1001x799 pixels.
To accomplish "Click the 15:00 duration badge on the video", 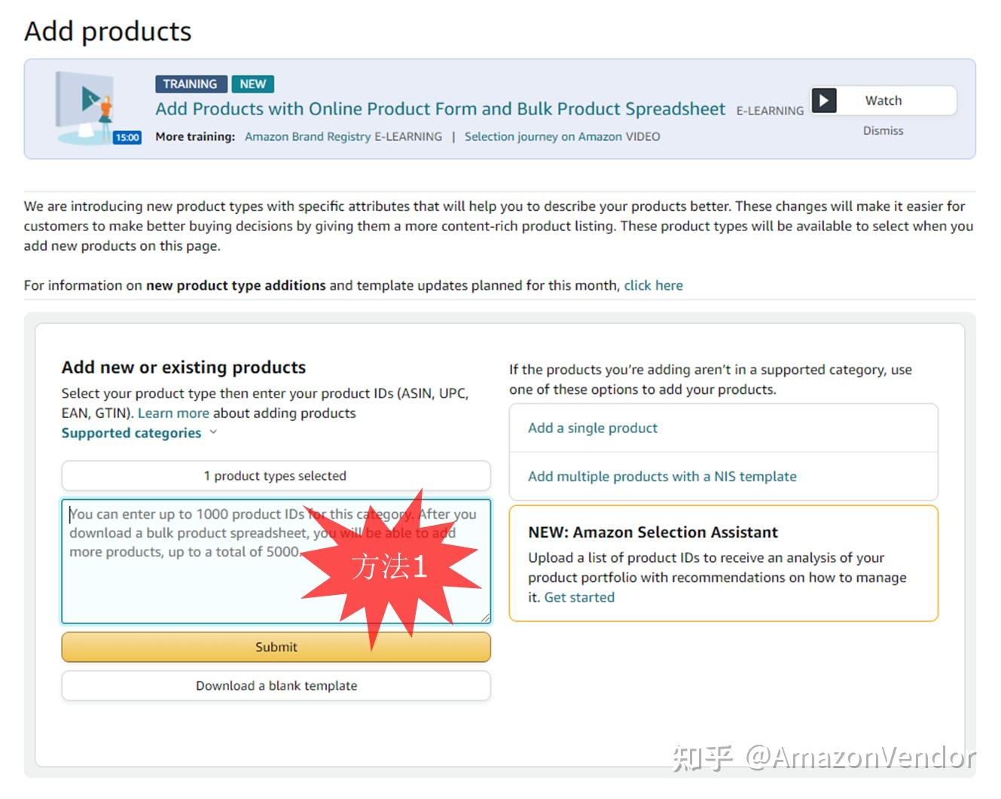I will tap(127, 136).
